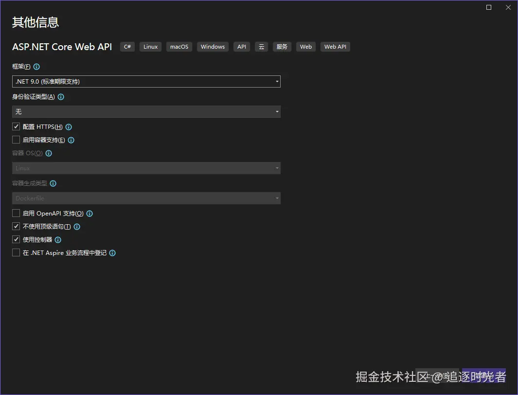The height and width of the screenshot is (395, 518).
Task: Click the 创建 create button
Action: click(x=483, y=376)
